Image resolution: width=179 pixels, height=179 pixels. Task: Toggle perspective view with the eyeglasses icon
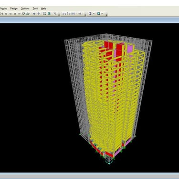(28, 14)
